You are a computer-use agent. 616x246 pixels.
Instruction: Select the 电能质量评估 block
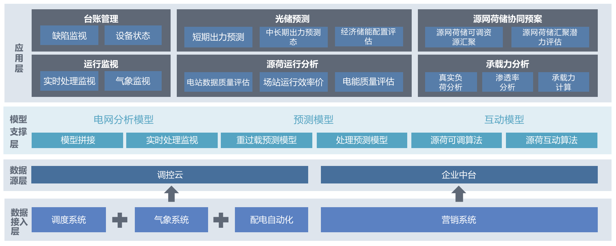(368, 82)
